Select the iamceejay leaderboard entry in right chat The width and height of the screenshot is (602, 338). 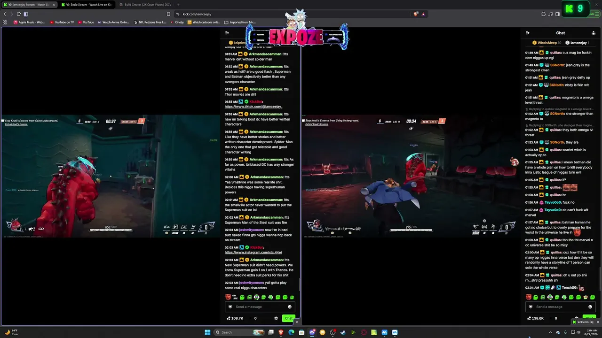pos(578,43)
